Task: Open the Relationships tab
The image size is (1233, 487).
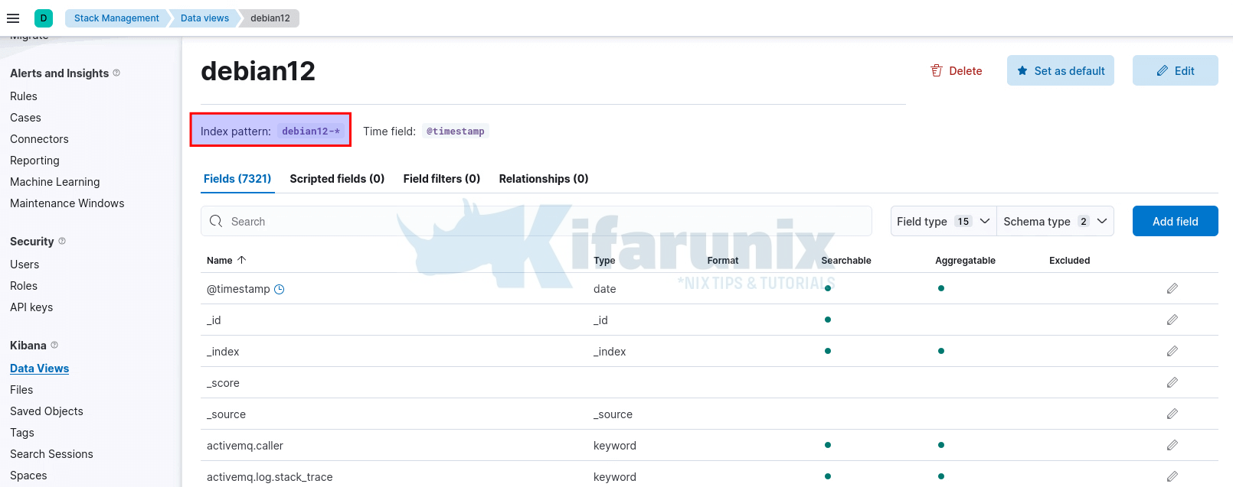Action: [543, 179]
